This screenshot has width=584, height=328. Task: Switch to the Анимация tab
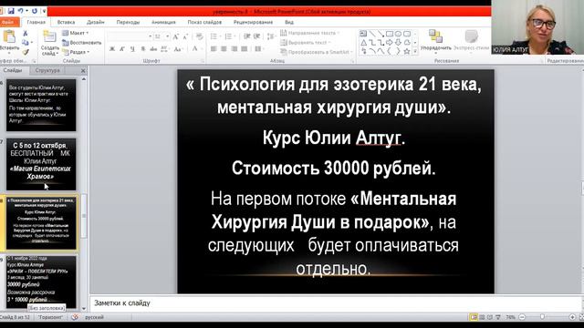tap(163, 22)
